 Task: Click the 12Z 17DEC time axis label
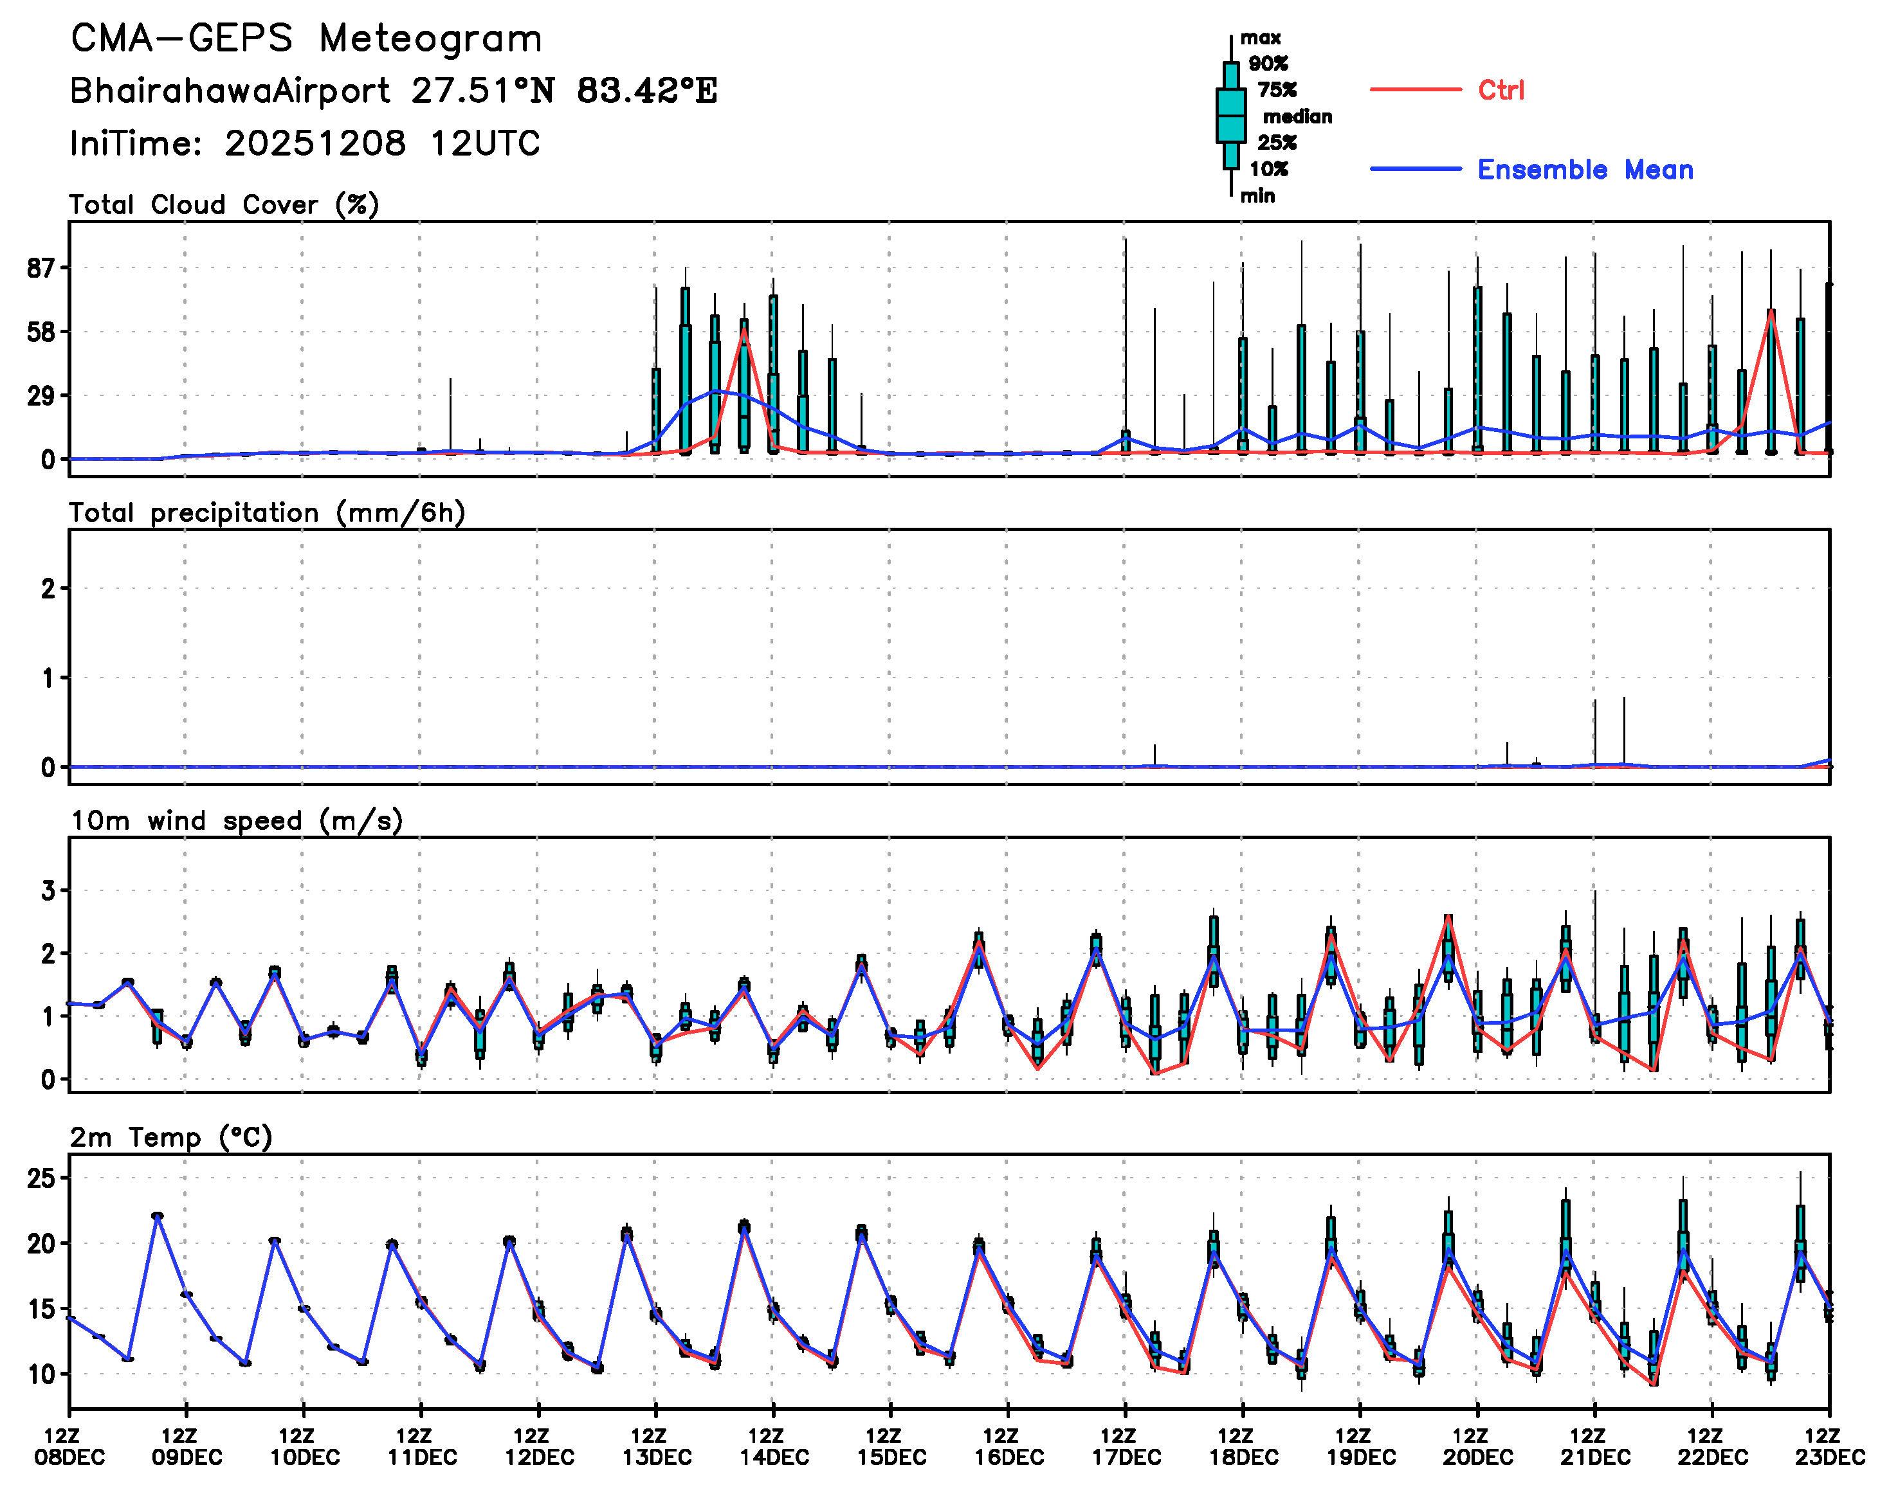(x=1126, y=1446)
